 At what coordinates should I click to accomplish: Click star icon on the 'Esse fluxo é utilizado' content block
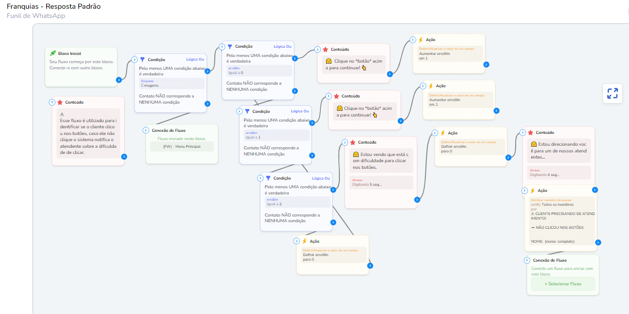pos(60,103)
